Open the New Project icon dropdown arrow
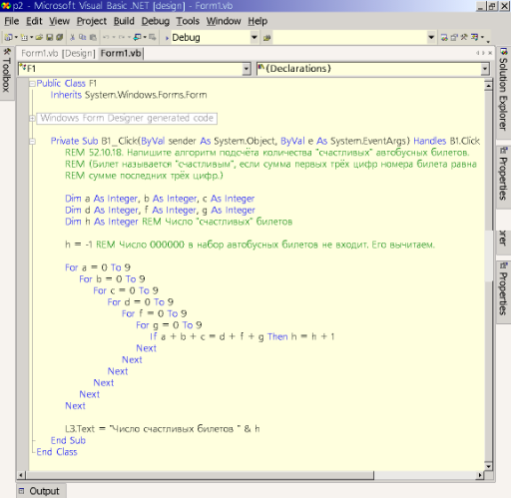The height and width of the screenshot is (498, 511). click(16, 37)
